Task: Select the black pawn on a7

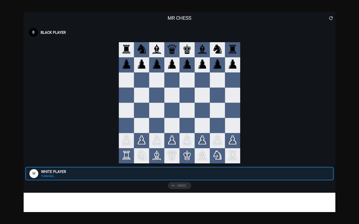Action: click(x=126, y=65)
